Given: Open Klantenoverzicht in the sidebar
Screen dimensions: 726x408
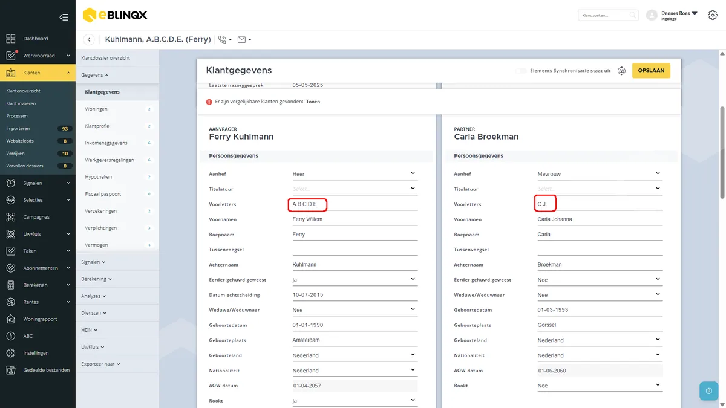Looking at the screenshot, I should [x=24, y=91].
